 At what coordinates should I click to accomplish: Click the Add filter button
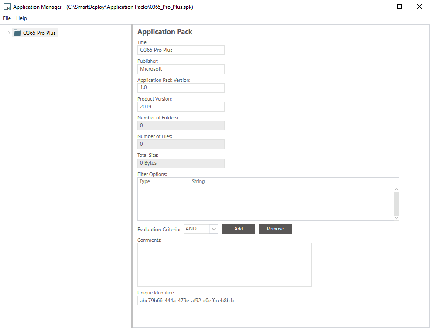pos(238,229)
